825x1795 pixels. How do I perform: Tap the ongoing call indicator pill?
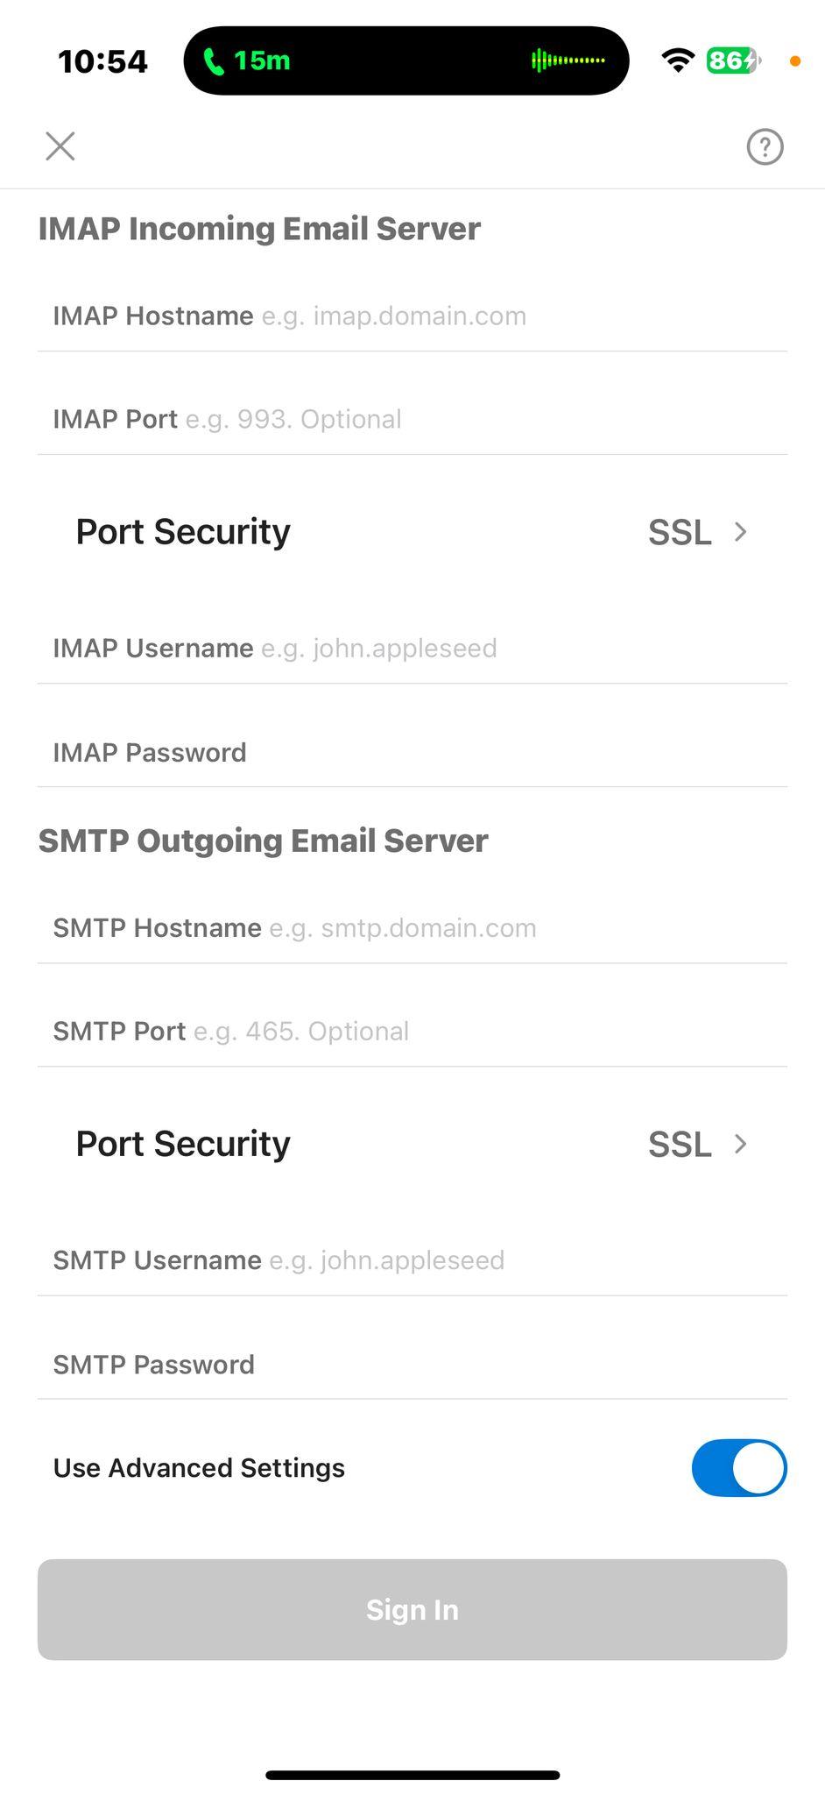(x=406, y=60)
